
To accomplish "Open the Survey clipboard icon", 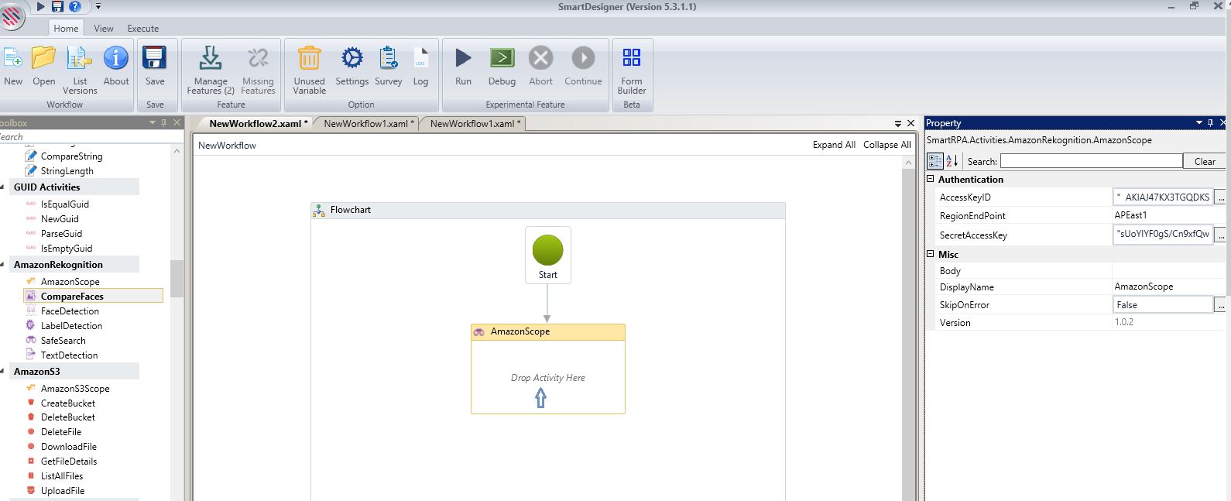I will point(388,59).
